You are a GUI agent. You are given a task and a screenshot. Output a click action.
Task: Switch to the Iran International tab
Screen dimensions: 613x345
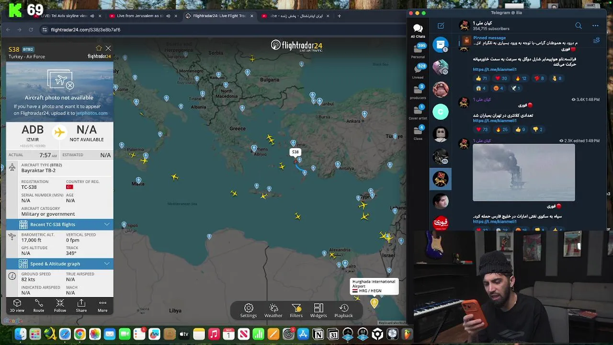pyautogui.click(x=295, y=16)
